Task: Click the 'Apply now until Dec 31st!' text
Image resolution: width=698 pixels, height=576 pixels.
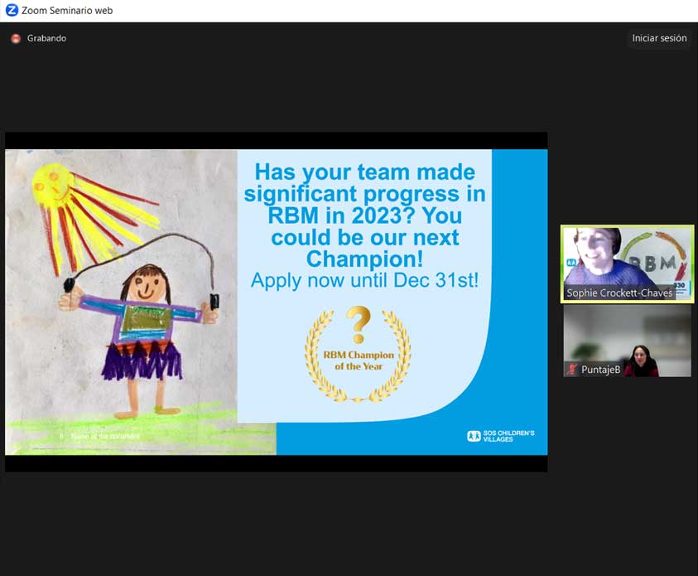Action: pos(364,280)
